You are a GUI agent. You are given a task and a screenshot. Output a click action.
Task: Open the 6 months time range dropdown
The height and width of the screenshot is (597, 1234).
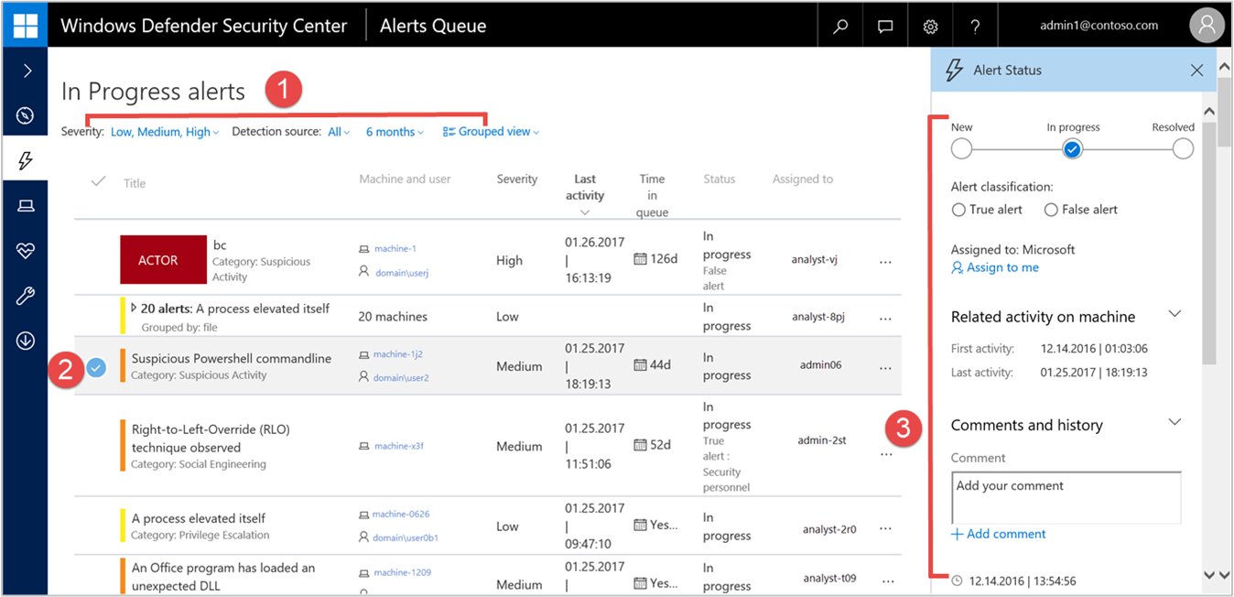tap(395, 132)
